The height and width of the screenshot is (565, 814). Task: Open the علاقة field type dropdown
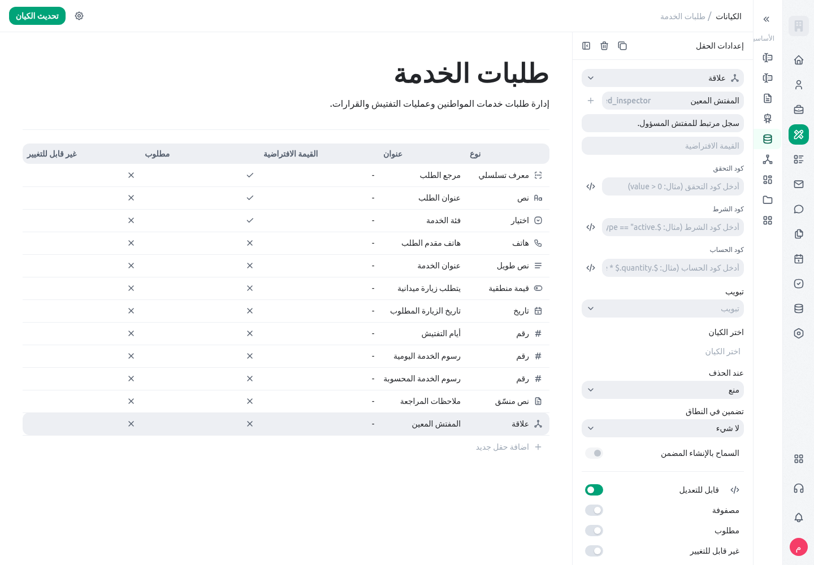663,78
